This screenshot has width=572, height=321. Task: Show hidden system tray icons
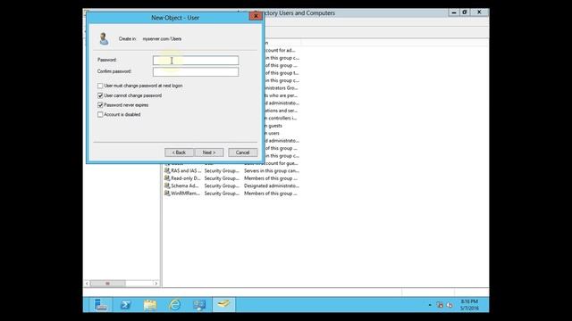point(430,305)
